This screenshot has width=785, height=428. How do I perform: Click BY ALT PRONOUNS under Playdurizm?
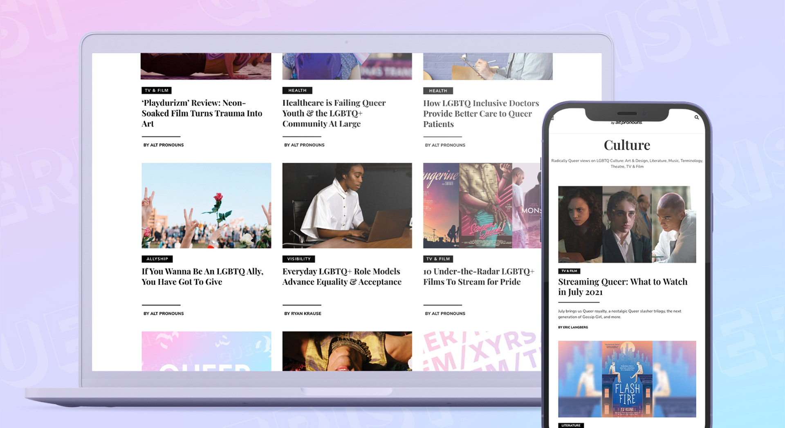pyautogui.click(x=164, y=145)
